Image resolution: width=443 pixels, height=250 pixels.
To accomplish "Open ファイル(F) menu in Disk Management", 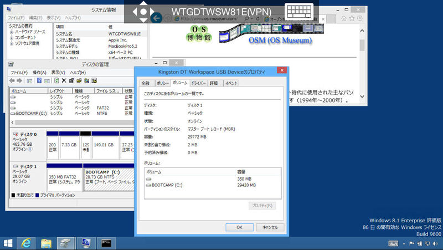I will pos(19,73).
